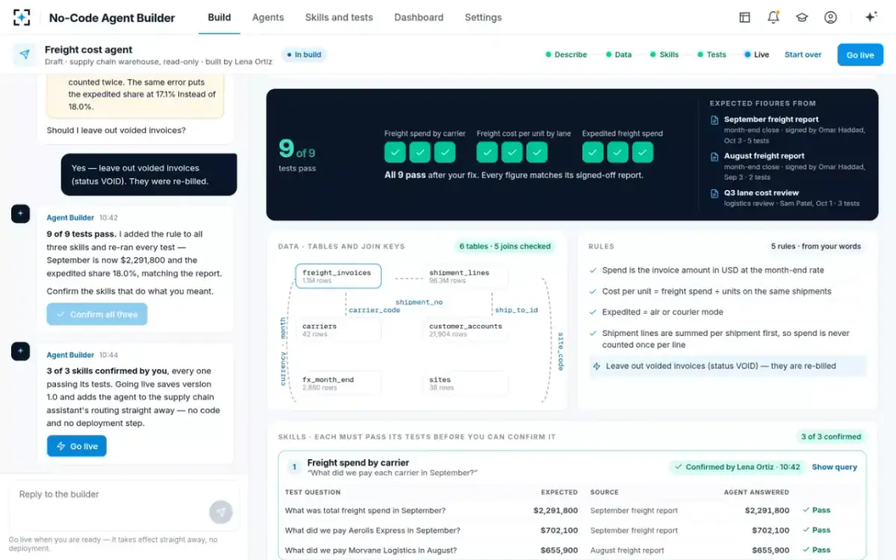896x560 pixels.
Task: Click Agent Builder avatar at 10:42 message
Action: (x=20, y=214)
